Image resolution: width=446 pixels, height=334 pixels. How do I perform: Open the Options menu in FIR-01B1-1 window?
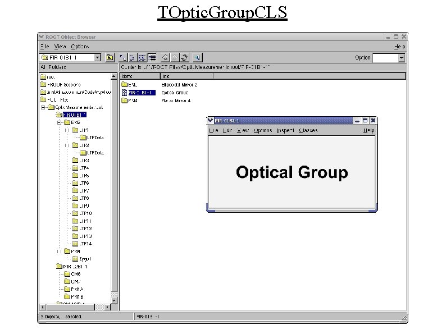[x=263, y=130]
